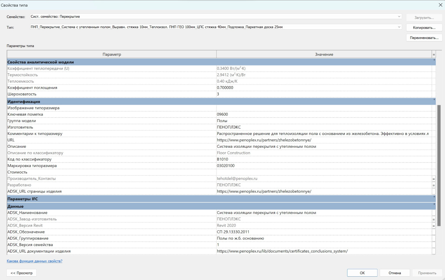Image resolution: width=445 pixels, height=280 pixels.
Task: Click associate button for ADSK_Наименование row
Action: click(434, 213)
